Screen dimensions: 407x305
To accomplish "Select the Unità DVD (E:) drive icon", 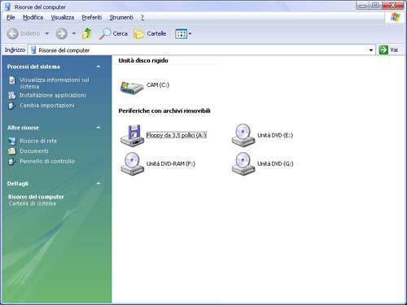I will [x=243, y=135].
